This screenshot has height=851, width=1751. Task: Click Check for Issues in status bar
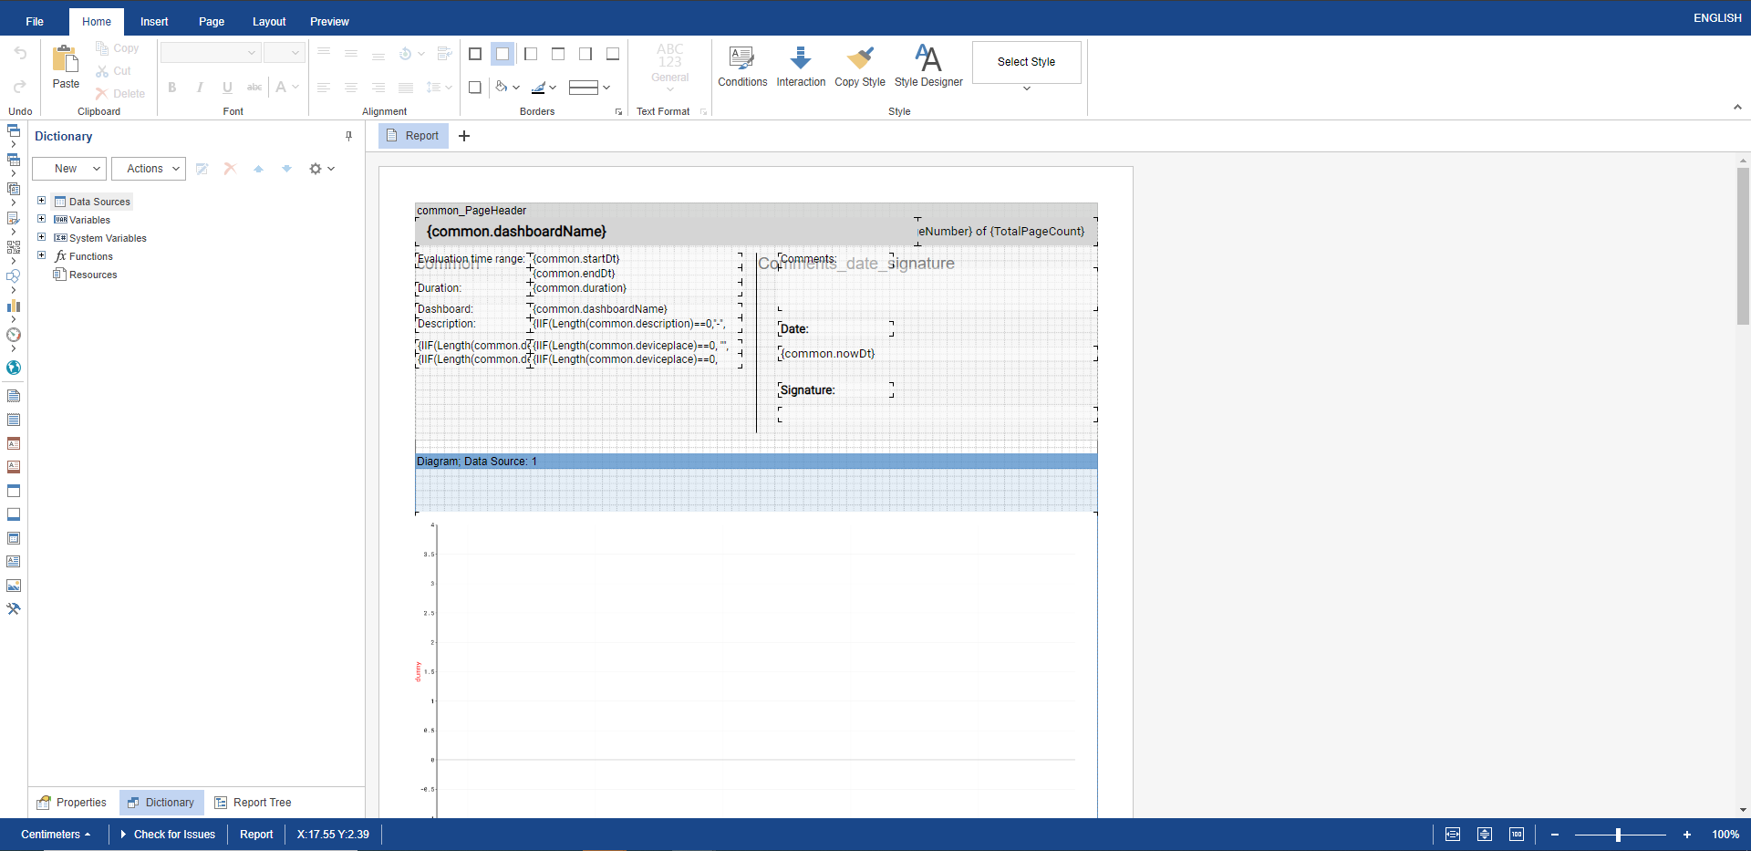click(173, 835)
